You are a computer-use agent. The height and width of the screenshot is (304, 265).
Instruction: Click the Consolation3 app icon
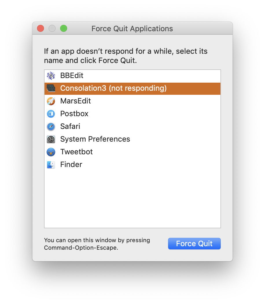(51, 88)
